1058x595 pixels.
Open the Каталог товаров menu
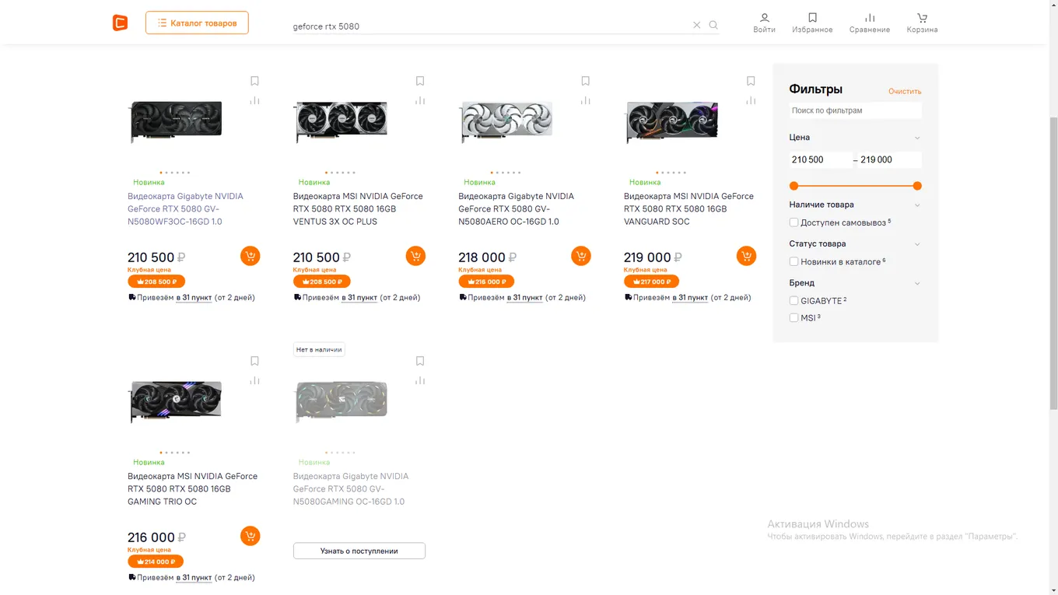(x=197, y=23)
